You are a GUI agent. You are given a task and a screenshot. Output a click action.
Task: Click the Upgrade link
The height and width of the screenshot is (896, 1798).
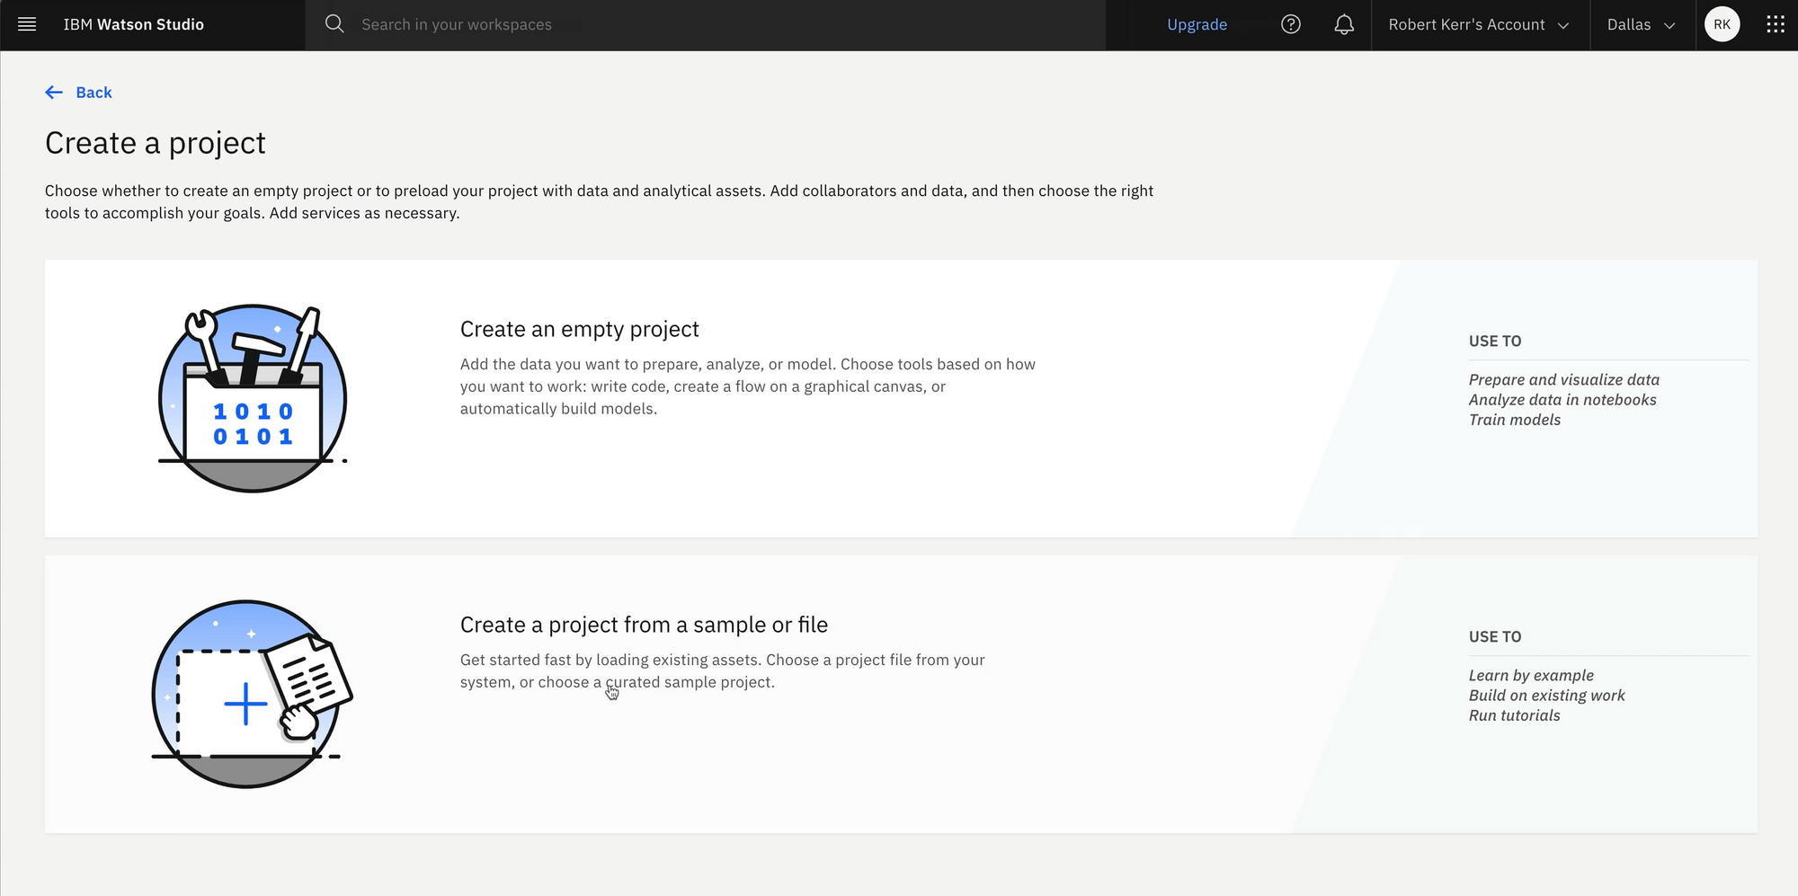(x=1197, y=24)
